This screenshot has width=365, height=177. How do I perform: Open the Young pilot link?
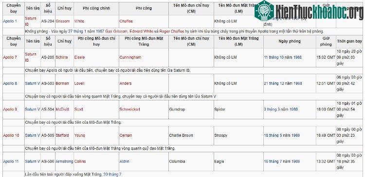80,135
